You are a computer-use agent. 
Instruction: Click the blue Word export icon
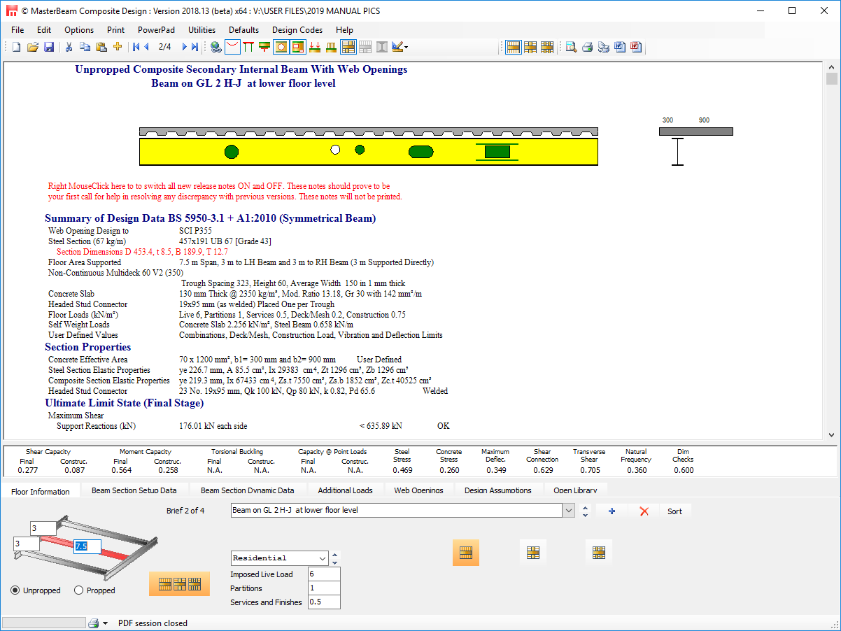(620, 47)
